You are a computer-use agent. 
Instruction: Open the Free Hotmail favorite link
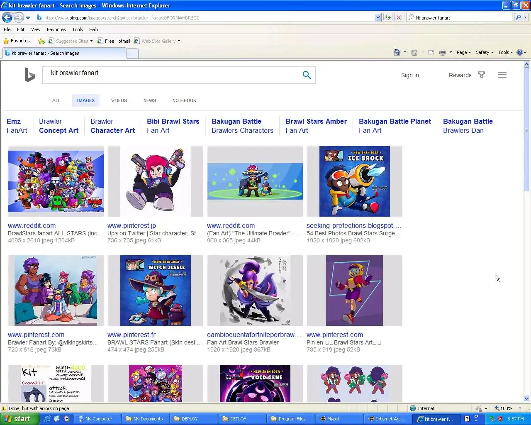[114, 41]
